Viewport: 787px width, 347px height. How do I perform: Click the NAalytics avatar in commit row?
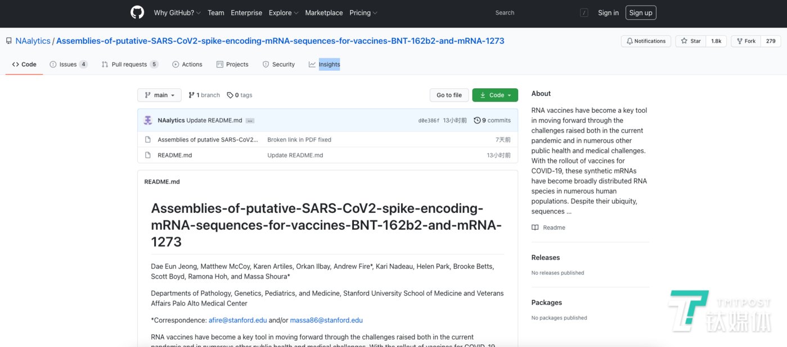pos(148,120)
